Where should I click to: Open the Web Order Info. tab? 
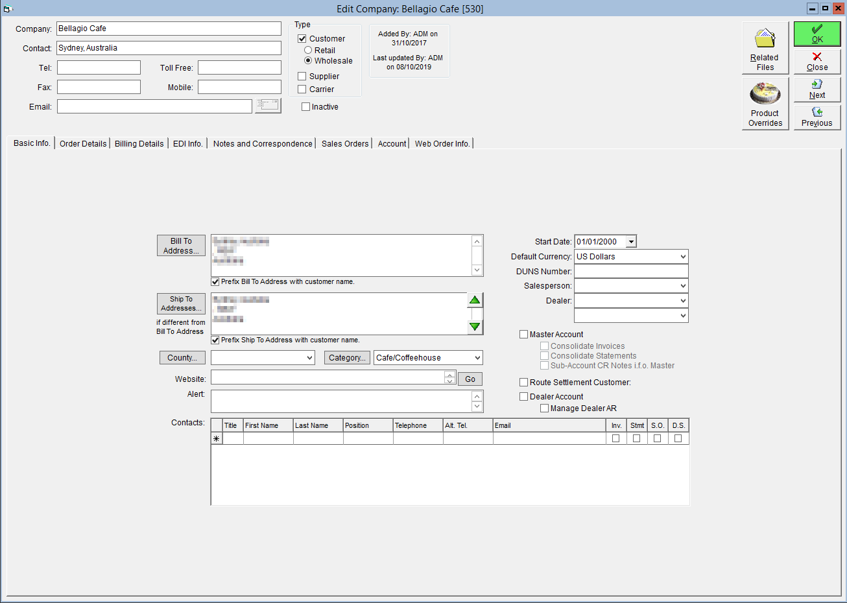click(x=442, y=144)
